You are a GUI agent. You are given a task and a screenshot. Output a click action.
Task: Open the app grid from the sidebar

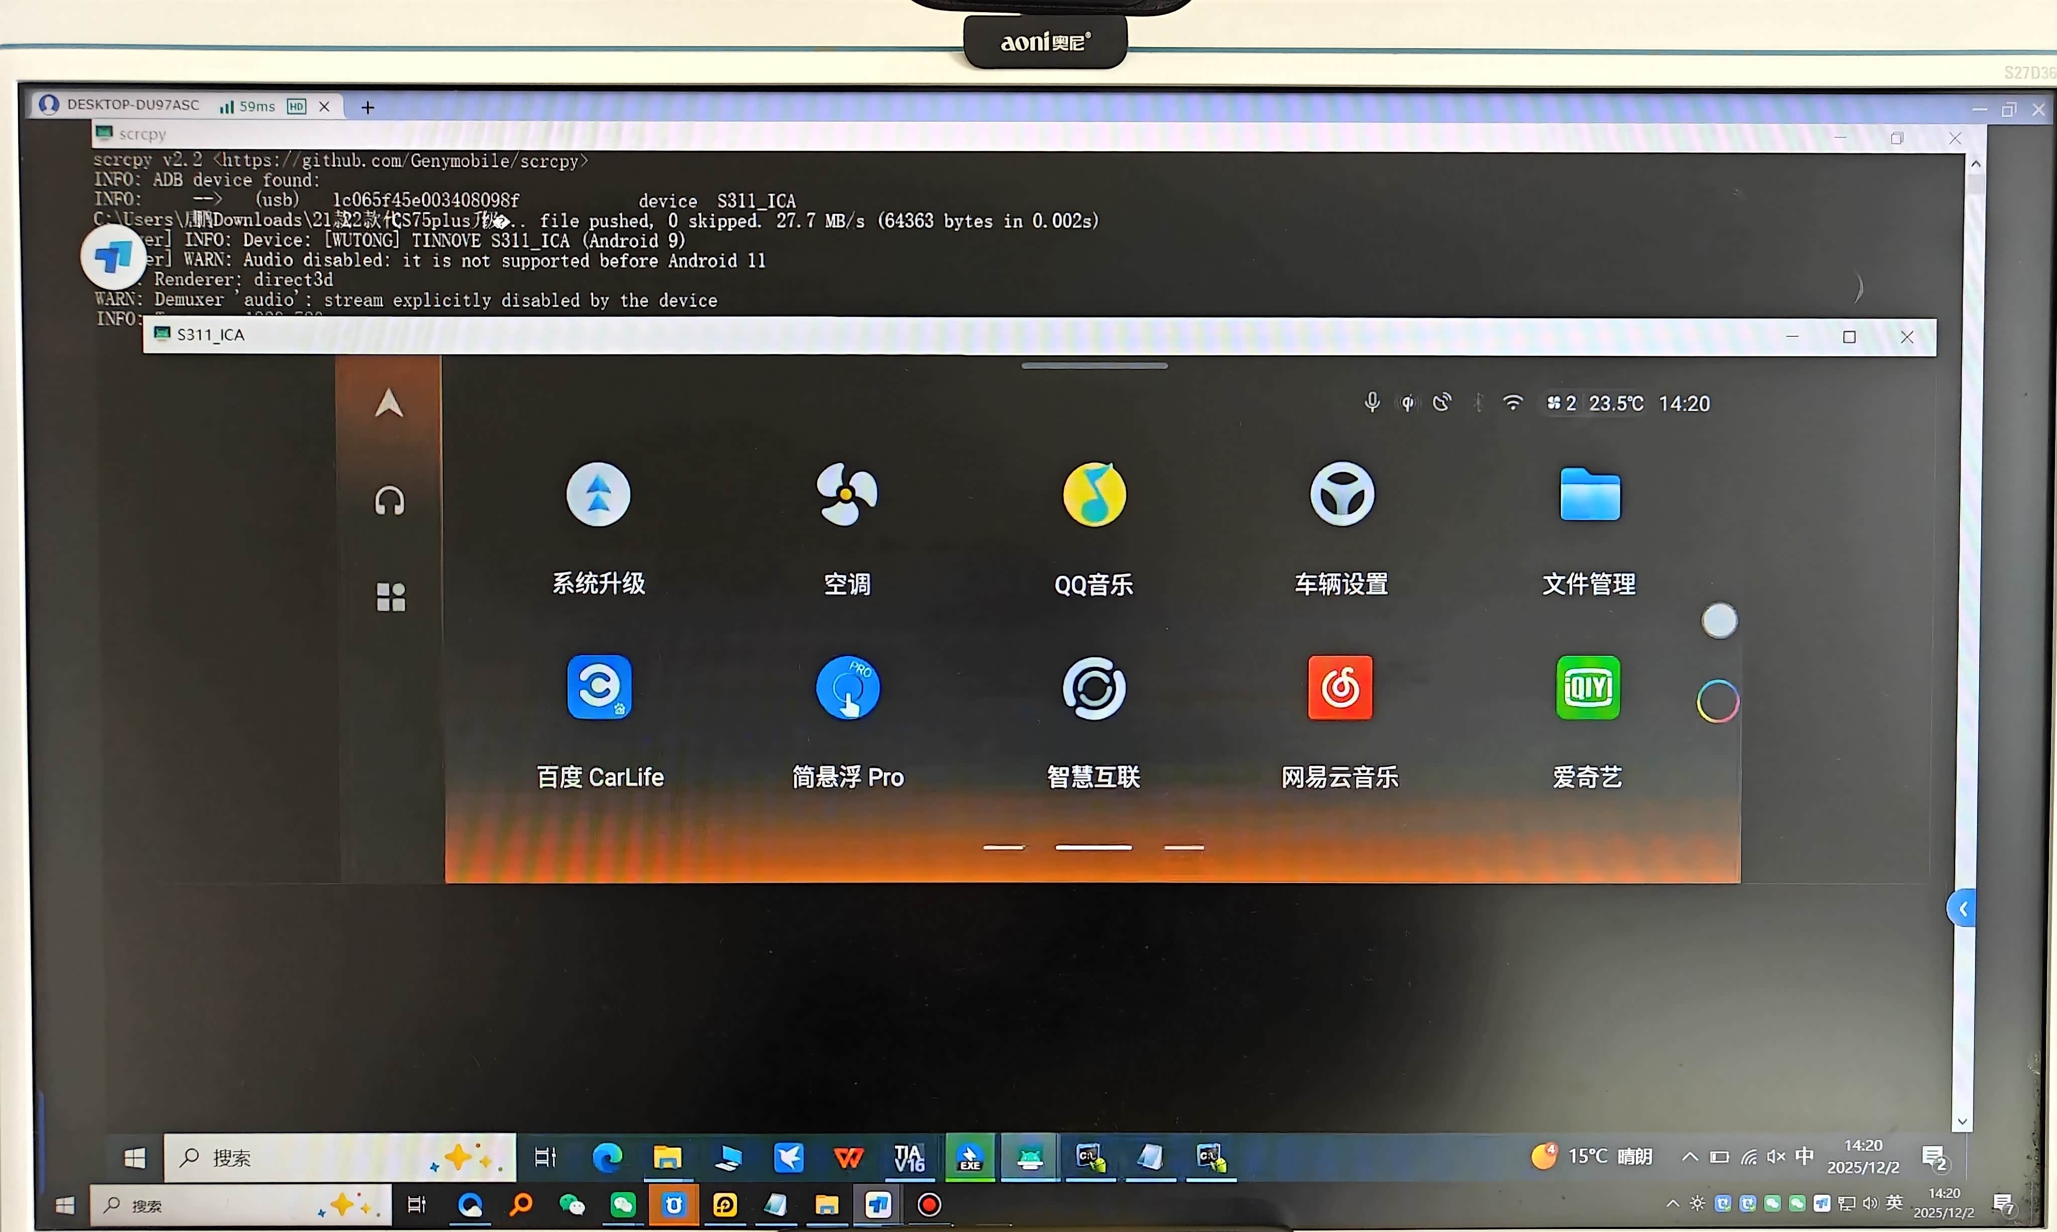click(x=390, y=597)
